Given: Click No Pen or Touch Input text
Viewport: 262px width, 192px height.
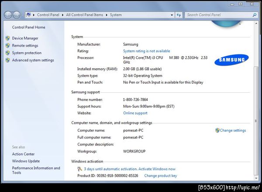Looking at the screenshot, I should point(163,82).
